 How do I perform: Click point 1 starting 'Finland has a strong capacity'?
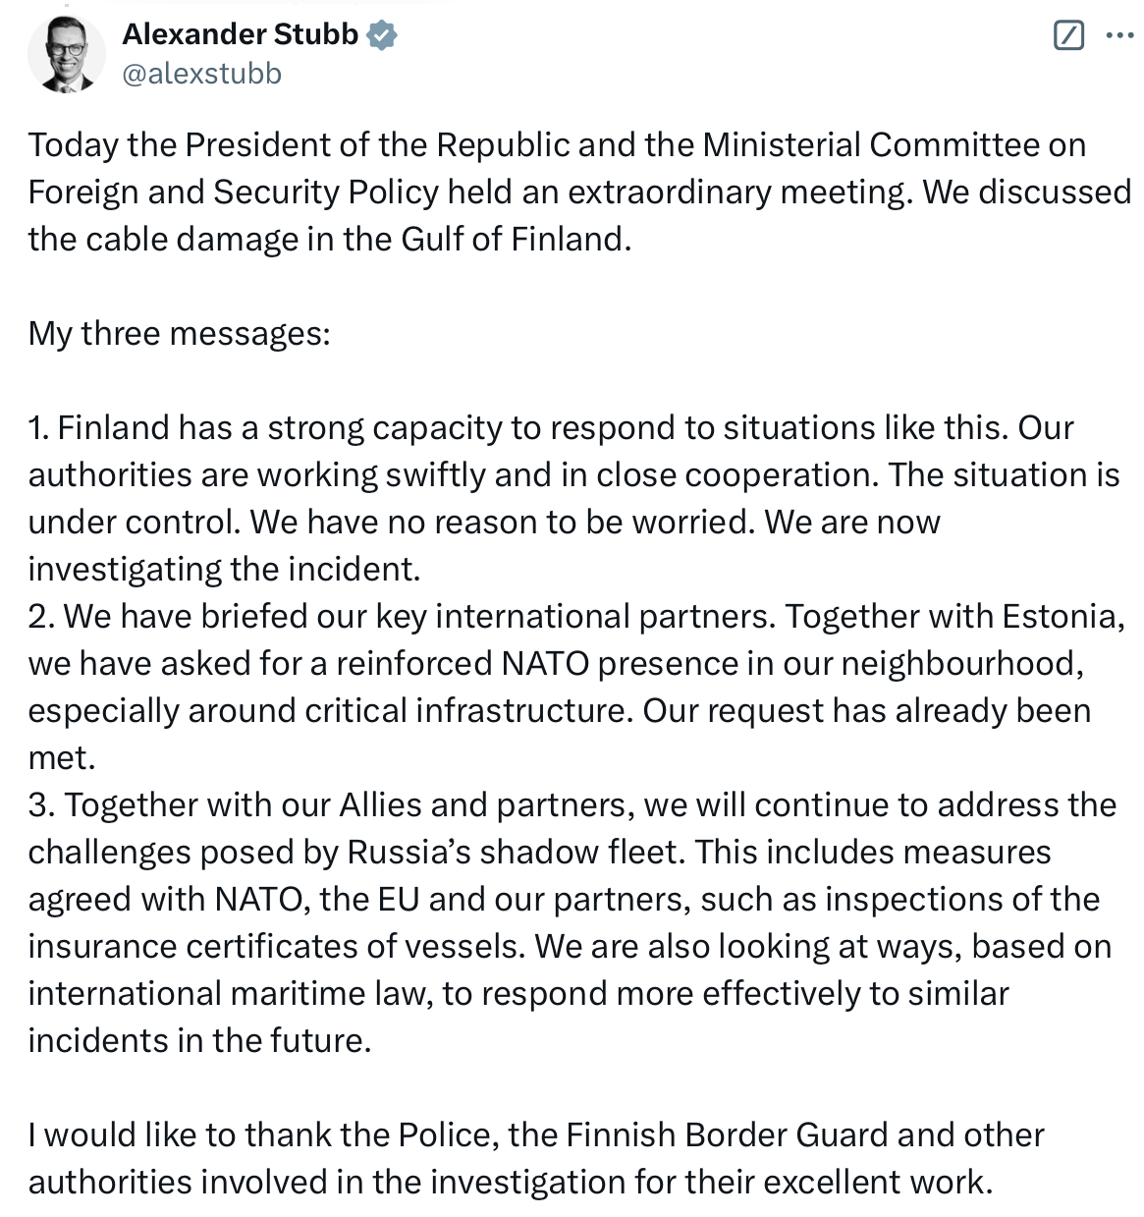click(x=295, y=428)
